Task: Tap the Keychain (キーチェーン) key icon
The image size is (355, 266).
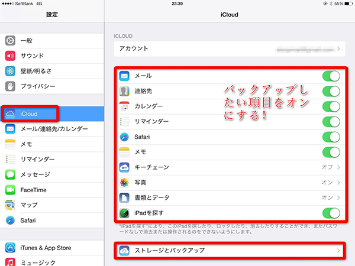Action: pos(124,167)
